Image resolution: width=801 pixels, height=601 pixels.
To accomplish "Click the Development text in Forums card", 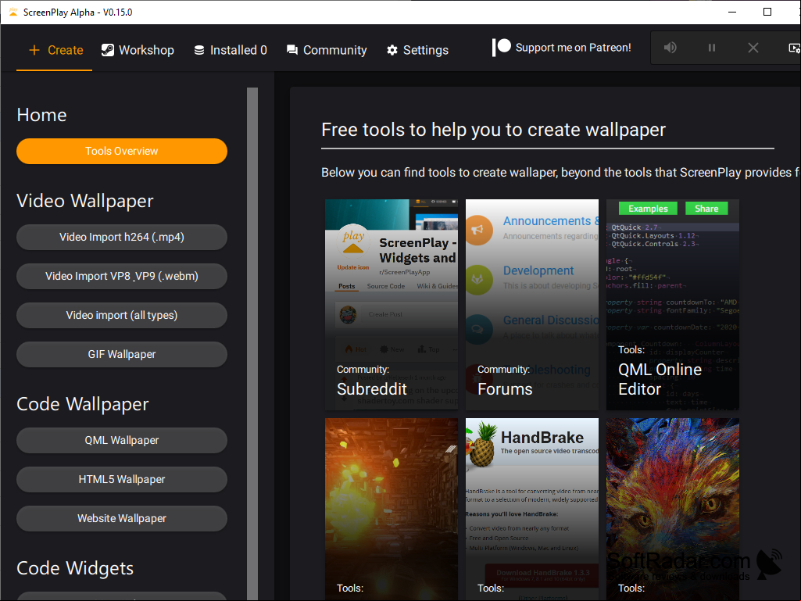I will click(x=538, y=270).
